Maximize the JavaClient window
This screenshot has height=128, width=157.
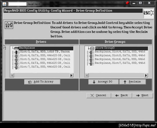pos(141,3)
